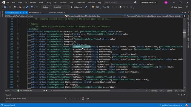The width and height of the screenshot is (191, 107).
Task: Click the Open File folder icon
Action: click(x=20, y=7)
